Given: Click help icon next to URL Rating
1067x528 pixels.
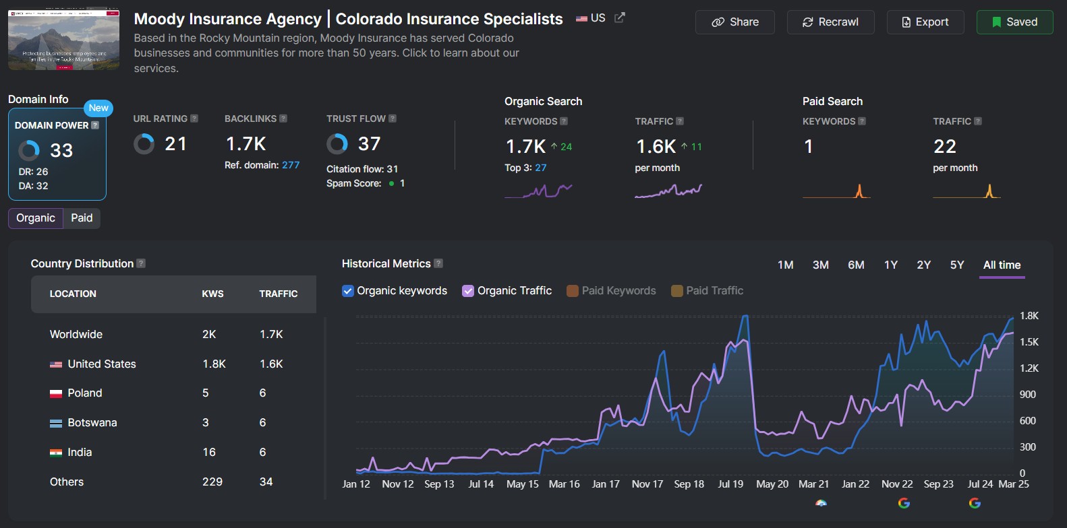Looking at the screenshot, I should pyautogui.click(x=194, y=119).
